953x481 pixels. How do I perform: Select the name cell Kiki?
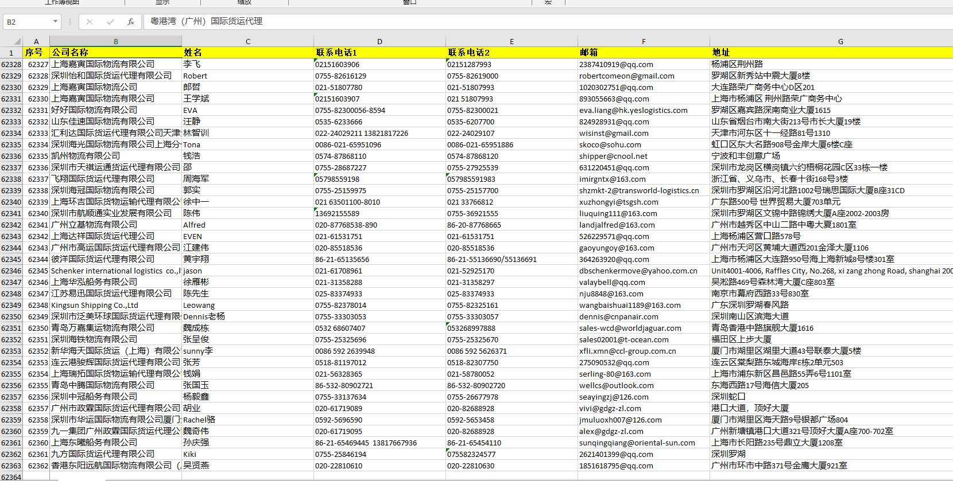[247, 454]
